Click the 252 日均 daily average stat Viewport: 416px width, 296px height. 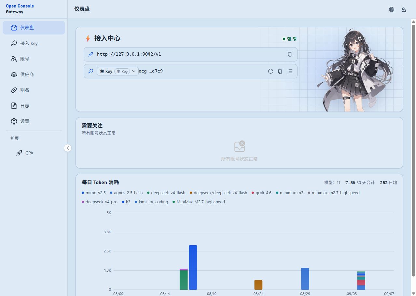(x=389, y=183)
